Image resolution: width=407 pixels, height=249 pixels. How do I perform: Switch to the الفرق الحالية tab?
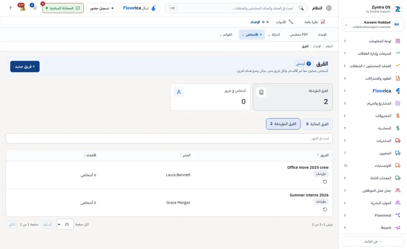click(317, 124)
